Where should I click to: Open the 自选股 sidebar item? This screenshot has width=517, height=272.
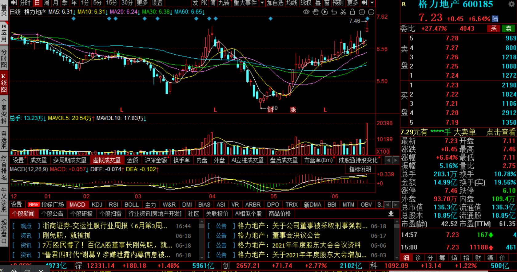[4, 140]
